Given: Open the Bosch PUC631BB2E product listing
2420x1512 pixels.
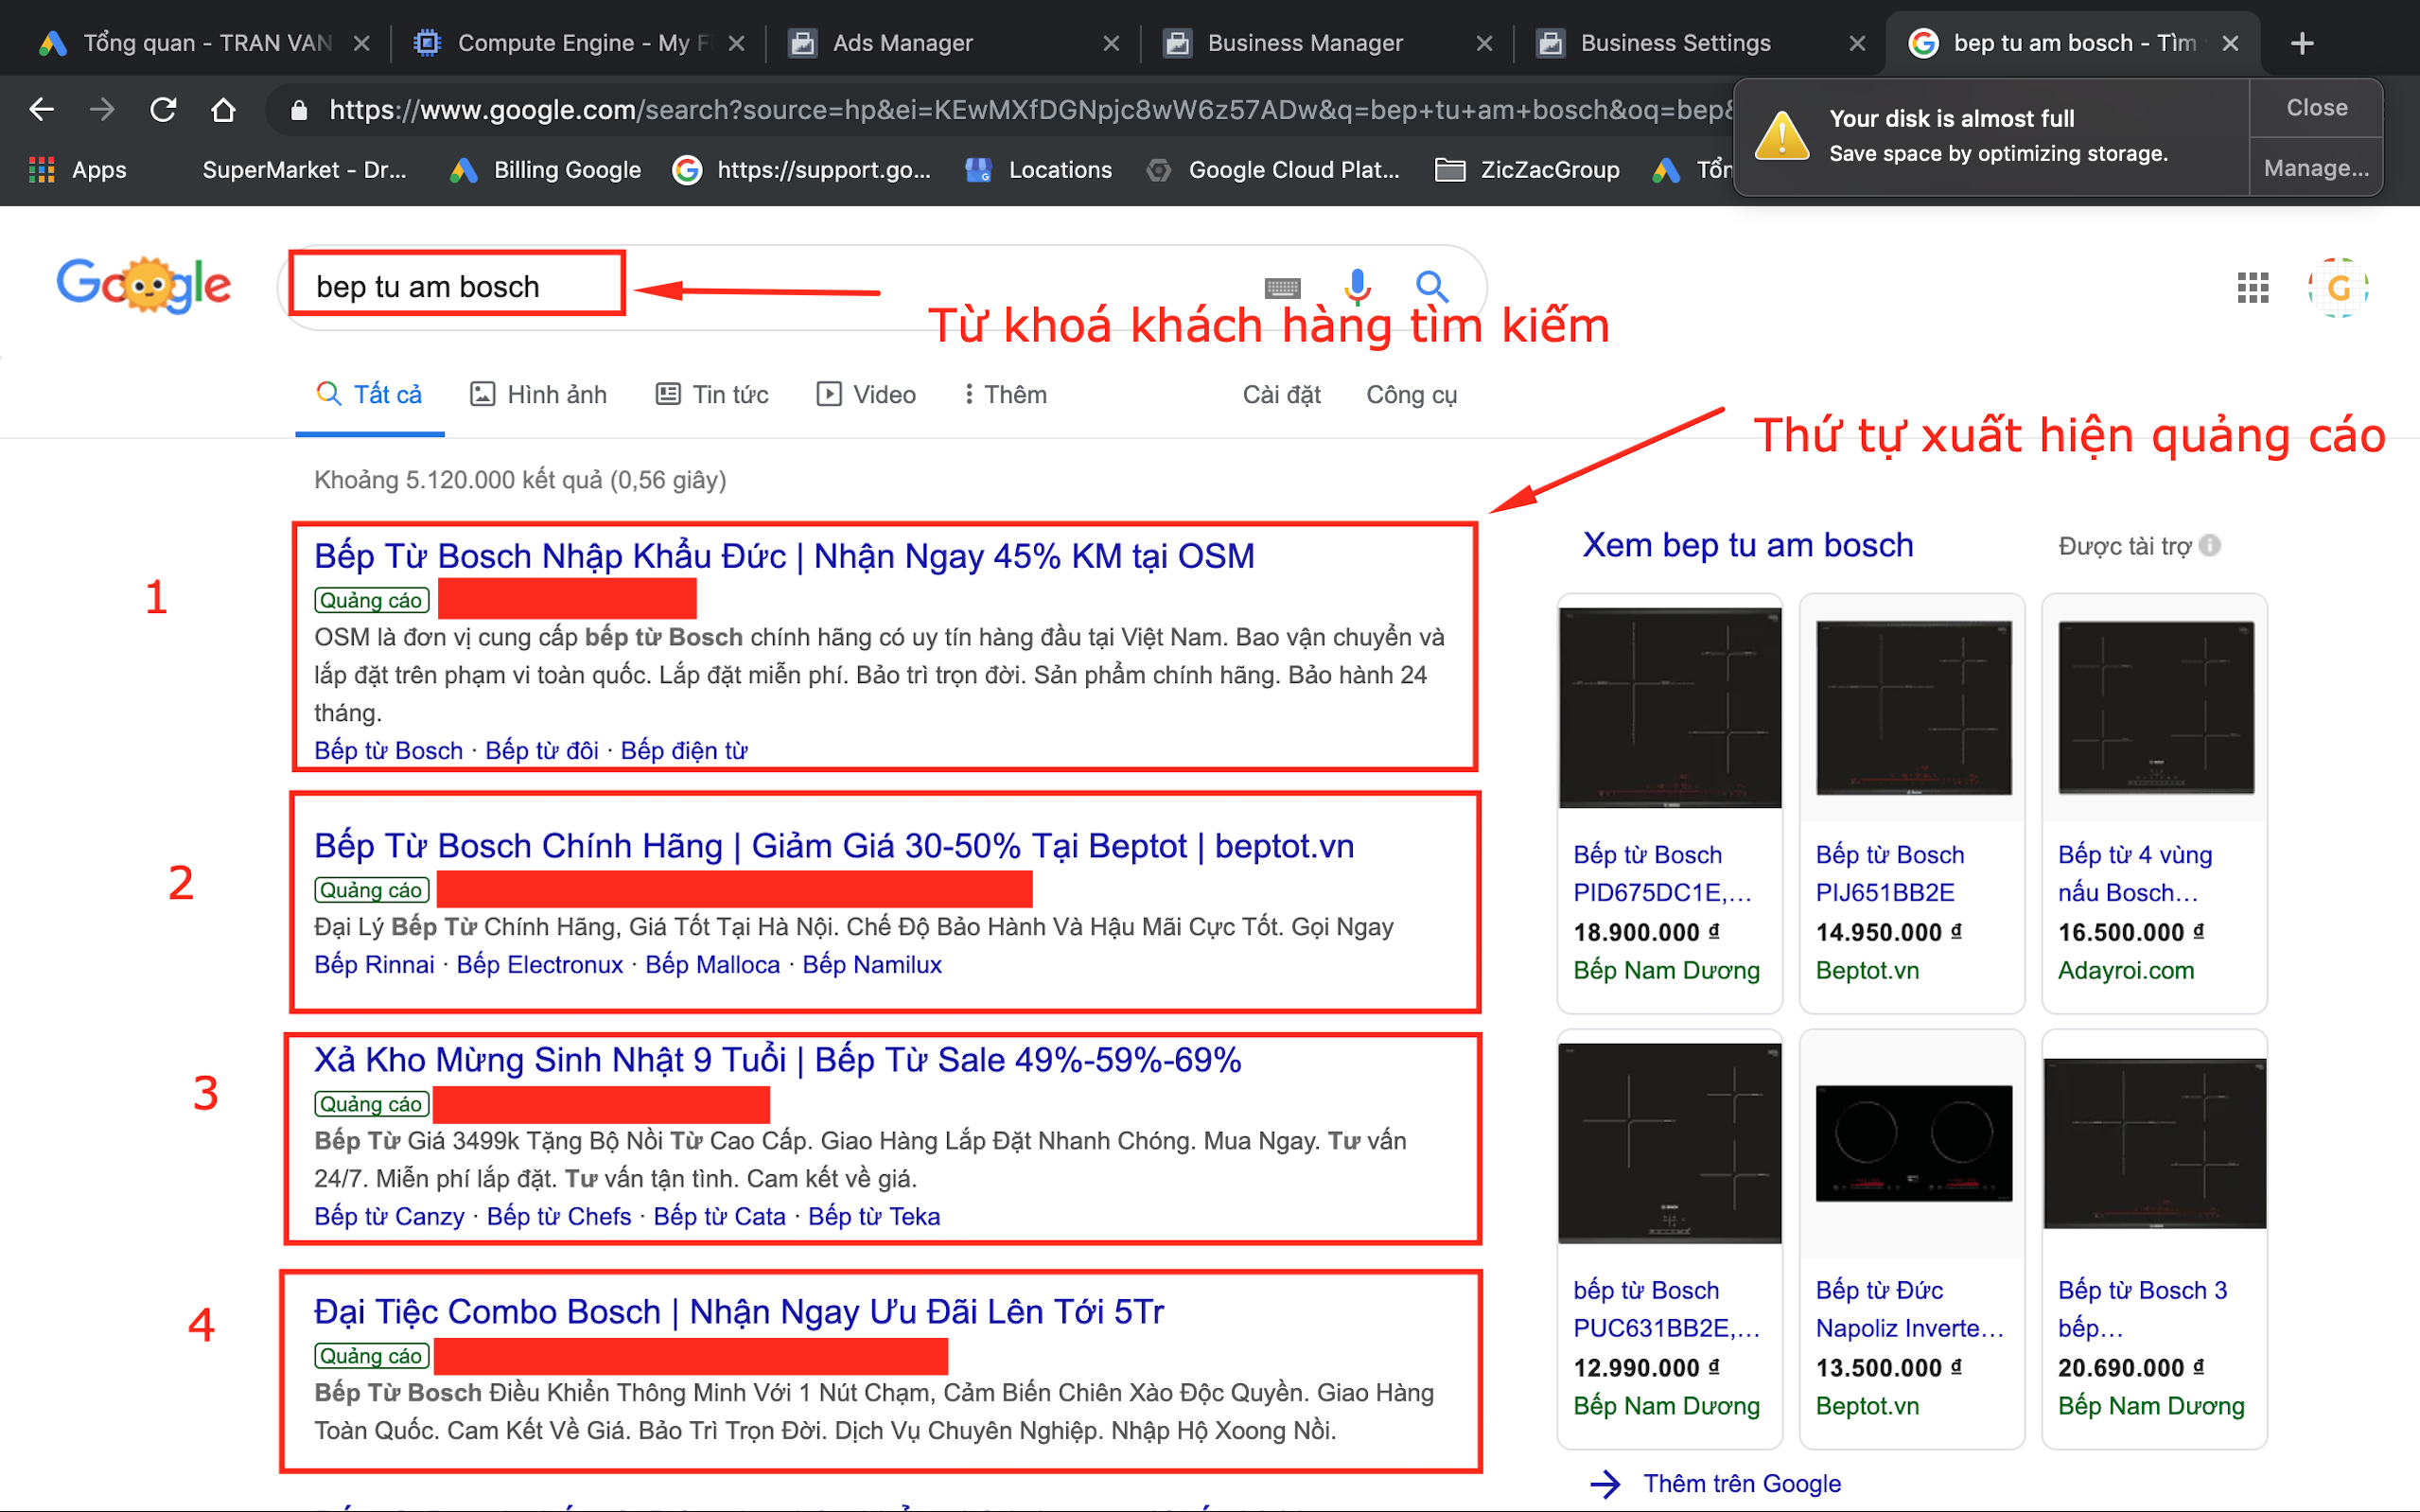Looking at the screenshot, I should click(x=1666, y=1309).
